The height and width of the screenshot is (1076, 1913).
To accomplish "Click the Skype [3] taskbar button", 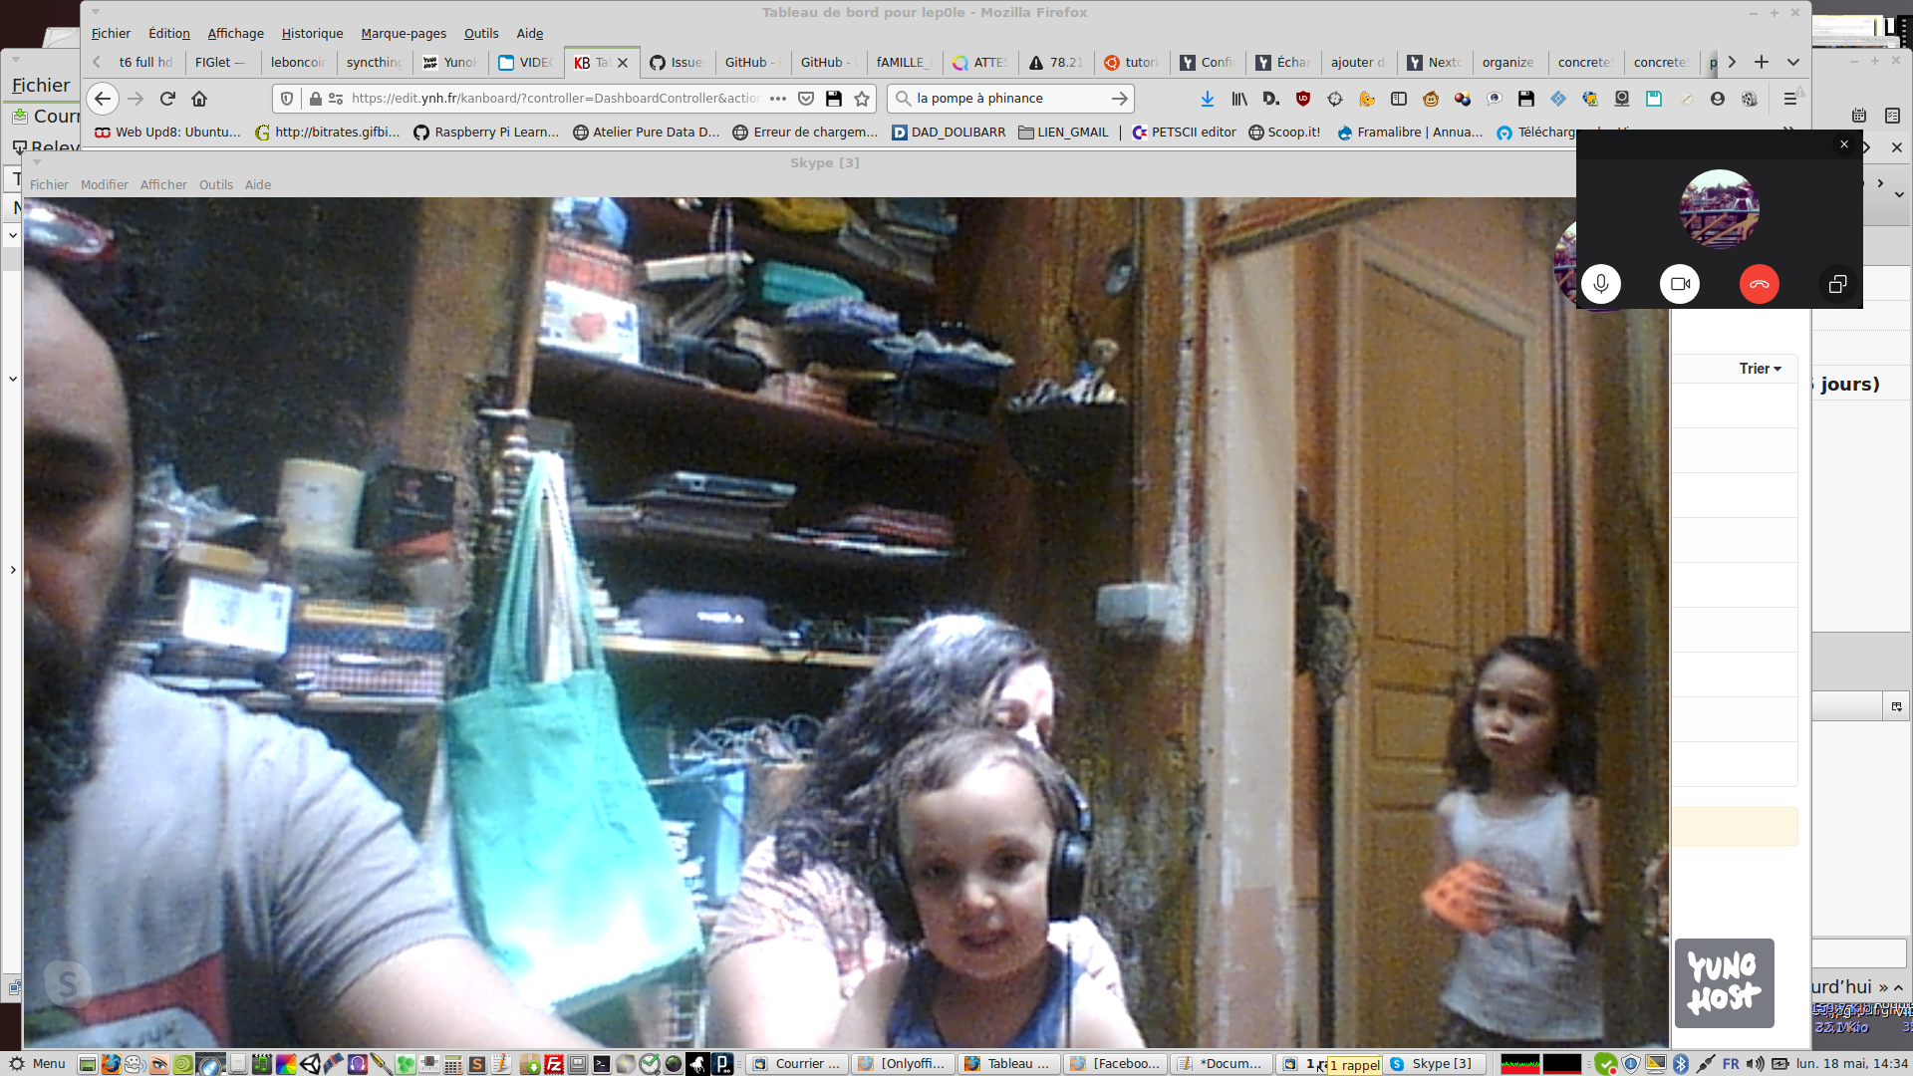I will click(1436, 1063).
